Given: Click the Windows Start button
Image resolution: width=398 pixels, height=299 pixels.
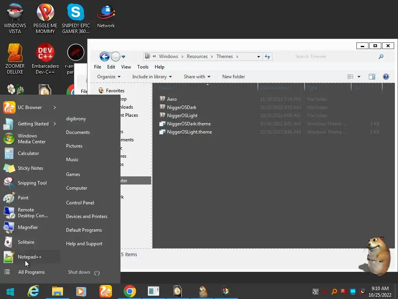Looking at the screenshot, I should (10, 291).
